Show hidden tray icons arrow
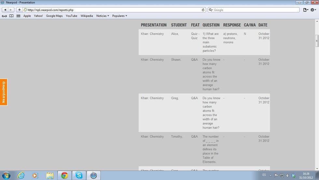This screenshot has height=180, width=319. tap(270, 175)
